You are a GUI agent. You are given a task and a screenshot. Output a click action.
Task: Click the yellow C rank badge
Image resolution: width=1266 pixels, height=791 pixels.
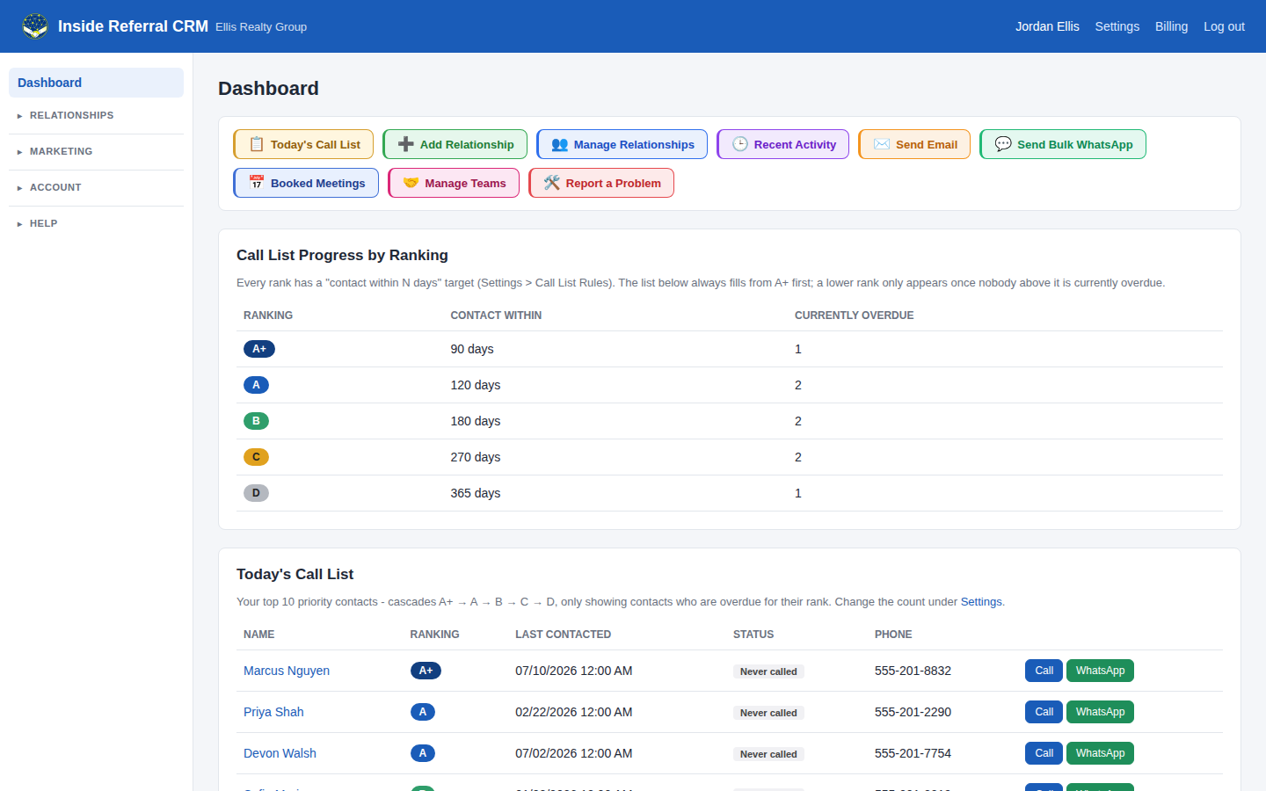pos(256,457)
